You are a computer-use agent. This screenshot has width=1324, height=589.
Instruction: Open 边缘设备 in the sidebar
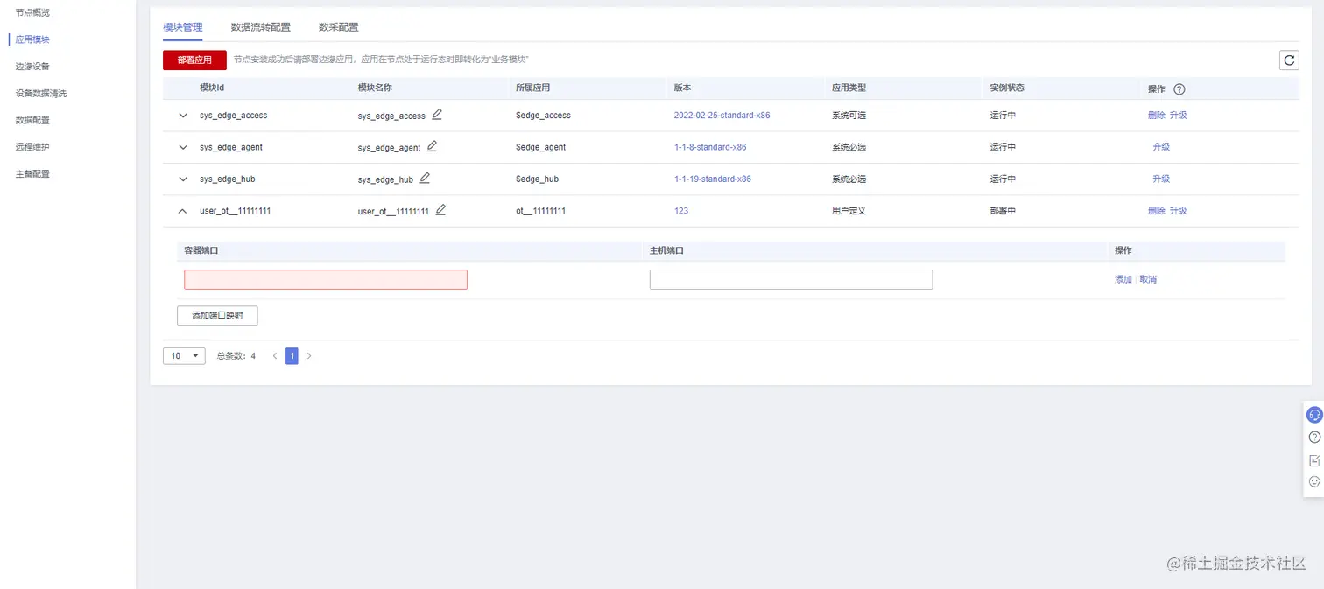32,66
